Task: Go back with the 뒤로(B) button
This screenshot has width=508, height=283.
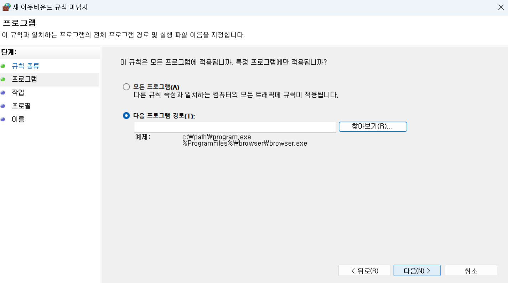Action: (x=364, y=271)
